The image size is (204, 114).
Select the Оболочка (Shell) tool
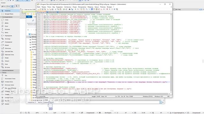click(10, 48)
